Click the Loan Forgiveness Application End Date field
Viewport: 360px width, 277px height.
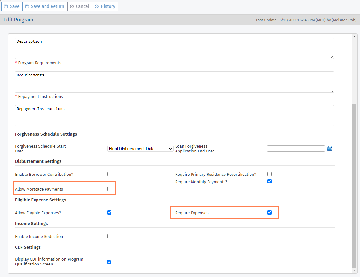(296, 149)
